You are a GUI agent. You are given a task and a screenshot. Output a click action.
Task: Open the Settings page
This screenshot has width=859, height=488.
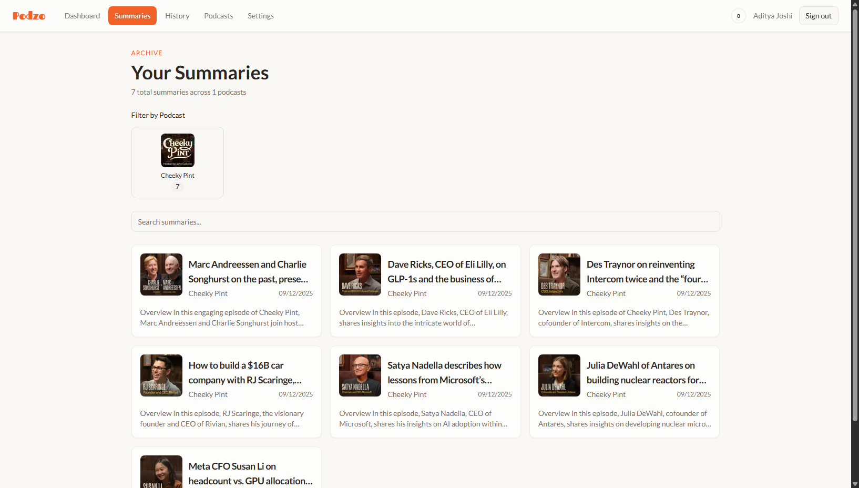(x=261, y=16)
